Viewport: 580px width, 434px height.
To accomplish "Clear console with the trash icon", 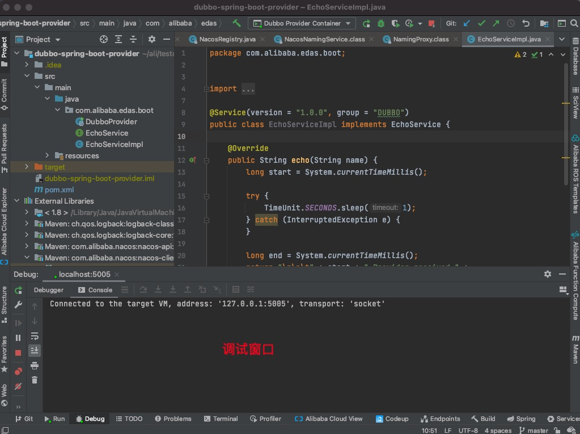I will click(x=35, y=380).
